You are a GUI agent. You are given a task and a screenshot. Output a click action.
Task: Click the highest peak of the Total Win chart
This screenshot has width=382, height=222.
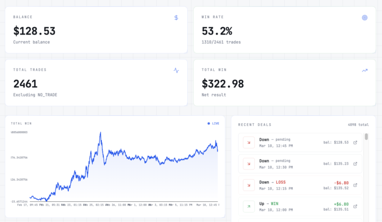click(x=100, y=133)
